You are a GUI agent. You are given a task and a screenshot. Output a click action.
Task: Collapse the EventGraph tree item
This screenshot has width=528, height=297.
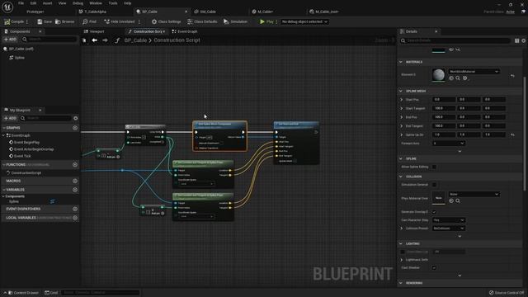pyautogui.click(x=3, y=135)
